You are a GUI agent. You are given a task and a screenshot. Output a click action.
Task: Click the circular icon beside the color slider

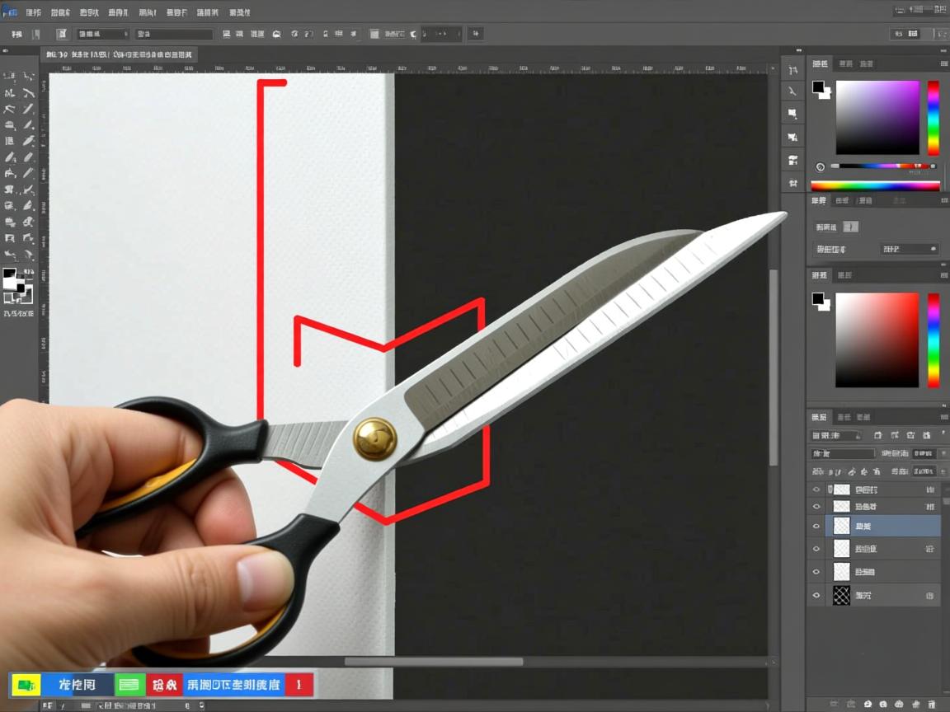[x=820, y=166]
